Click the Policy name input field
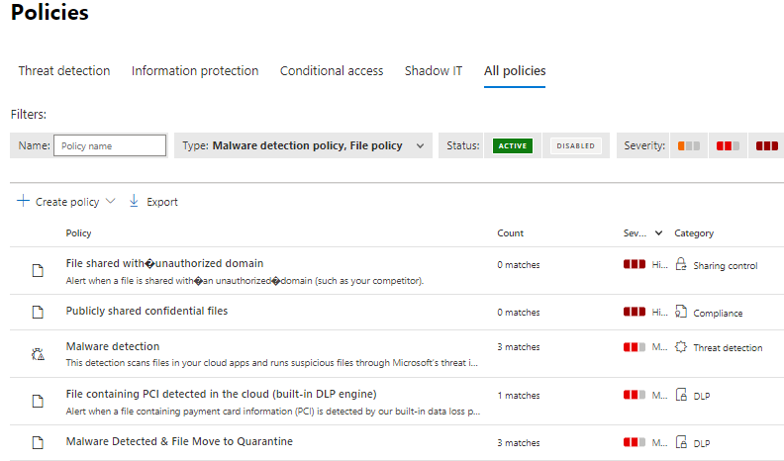Screen dimensions: 784x461 (110, 145)
